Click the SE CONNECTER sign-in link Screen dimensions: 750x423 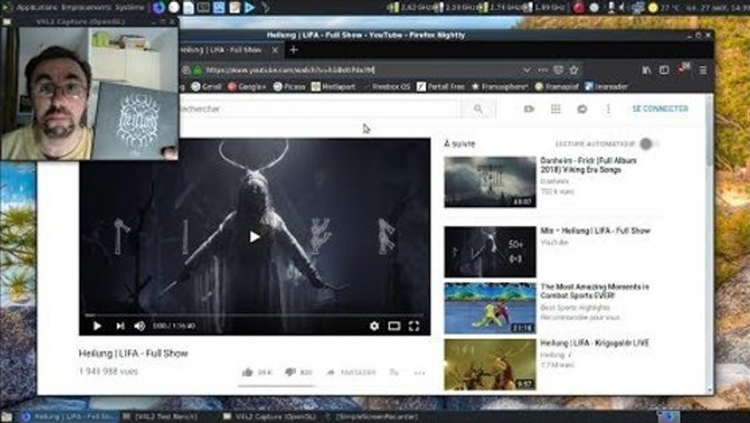click(660, 109)
